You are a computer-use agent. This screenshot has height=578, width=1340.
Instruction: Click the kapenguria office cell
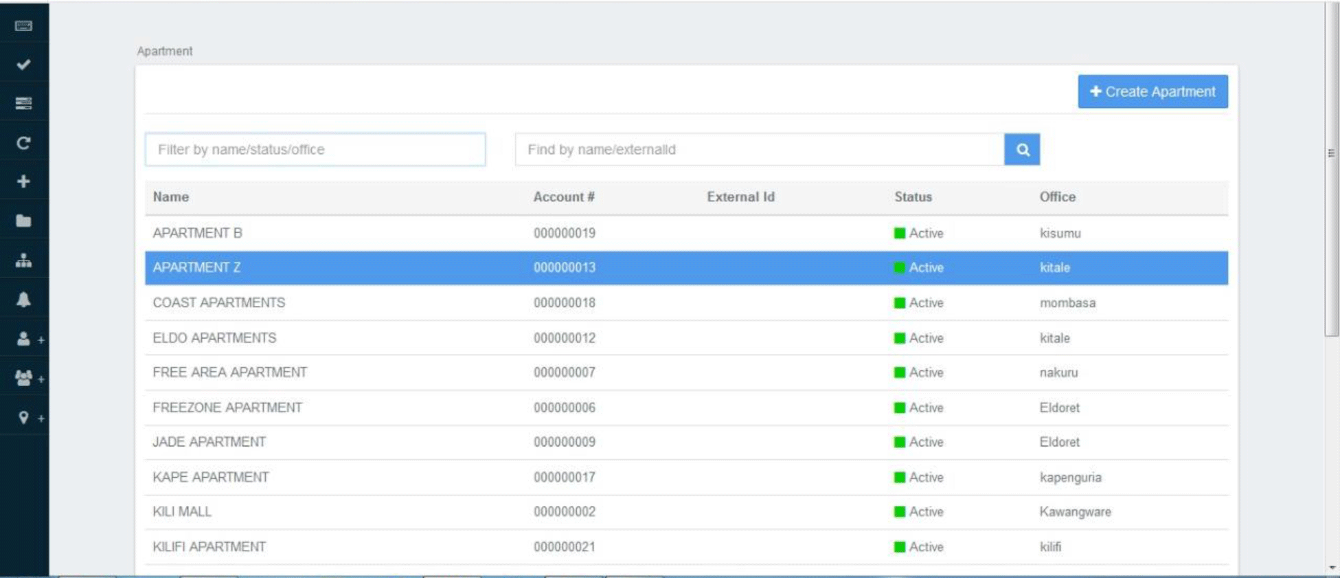point(1070,477)
